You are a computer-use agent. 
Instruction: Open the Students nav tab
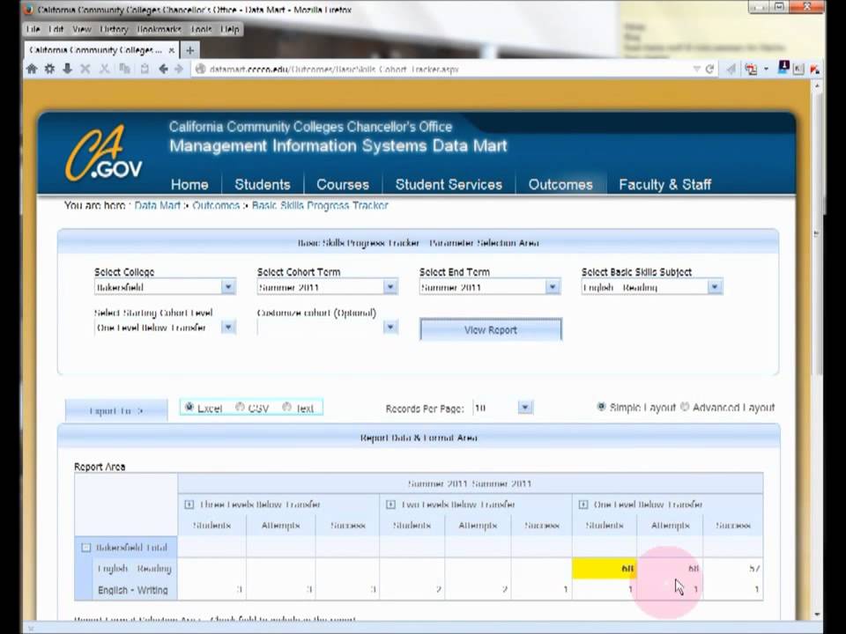click(x=263, y=184)
